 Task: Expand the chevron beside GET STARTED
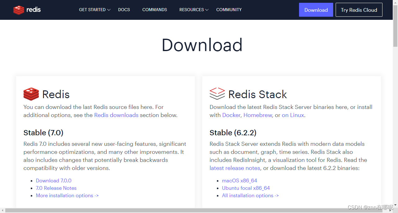click(109, 10)
